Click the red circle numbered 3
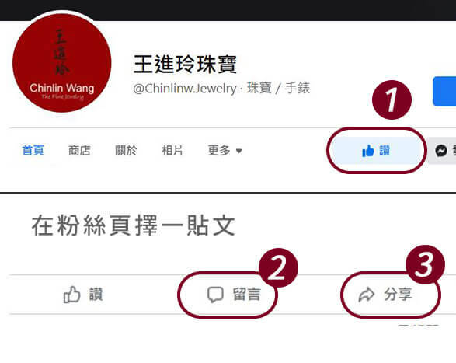Viewport: 456px width, 363px height. pyautogui.click(x=425, y=264)
